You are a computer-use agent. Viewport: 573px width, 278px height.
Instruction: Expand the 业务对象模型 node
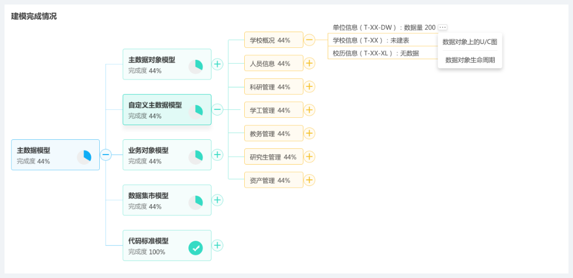coord(218,155)
